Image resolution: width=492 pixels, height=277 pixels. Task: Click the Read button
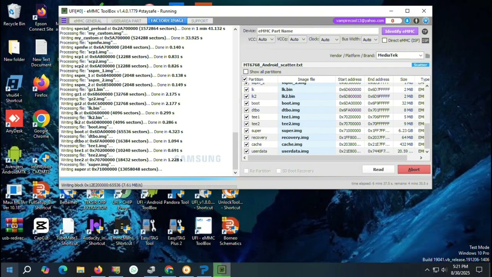click(x=378, y=170)
